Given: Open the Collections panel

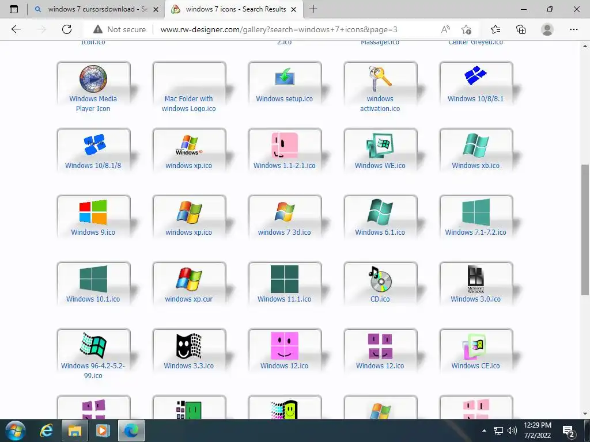Looking at the screenshot, I should (x=521, y=29).
